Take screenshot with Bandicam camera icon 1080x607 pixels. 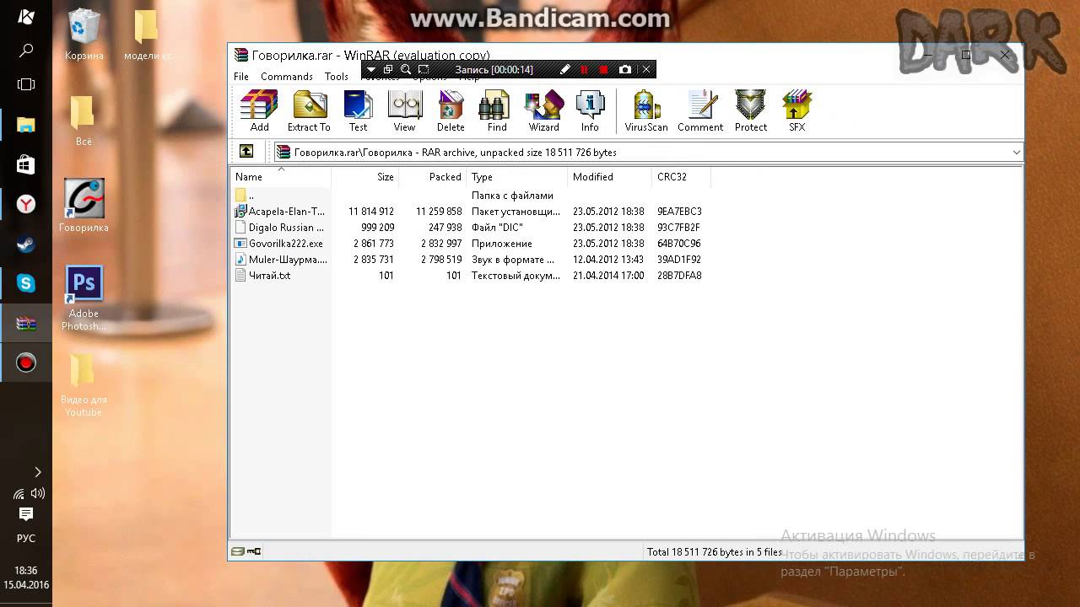(625, 70)
